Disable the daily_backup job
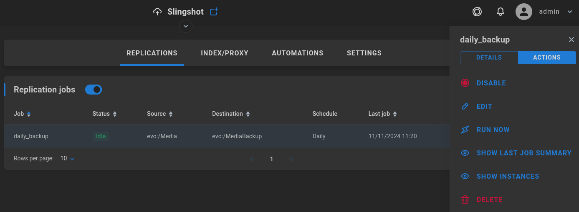The image size is (579, 212). coord(491,83)
